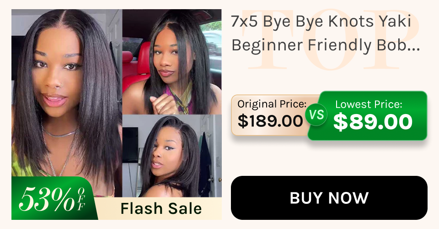View the photo taken in the car
This screenshot has width=439, height=229.
(x=172, y=62)
